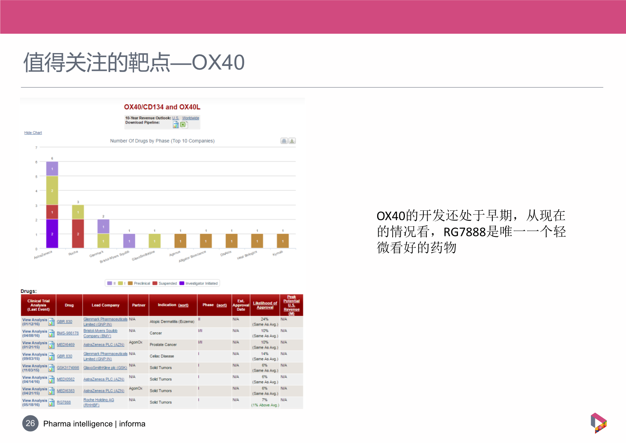626x443 pixels.
Task: Toggle the Suspended series in legend
Action: 165,283
